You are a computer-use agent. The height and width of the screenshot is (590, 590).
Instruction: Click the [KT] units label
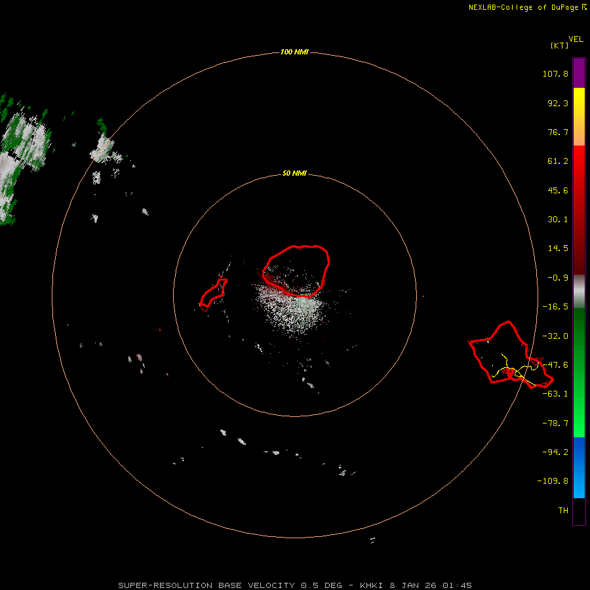coord(559,45)
